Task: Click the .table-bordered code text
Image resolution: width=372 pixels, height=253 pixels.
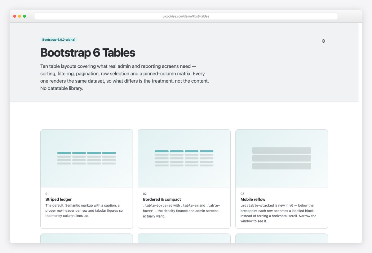Action: tap(158, 206)
